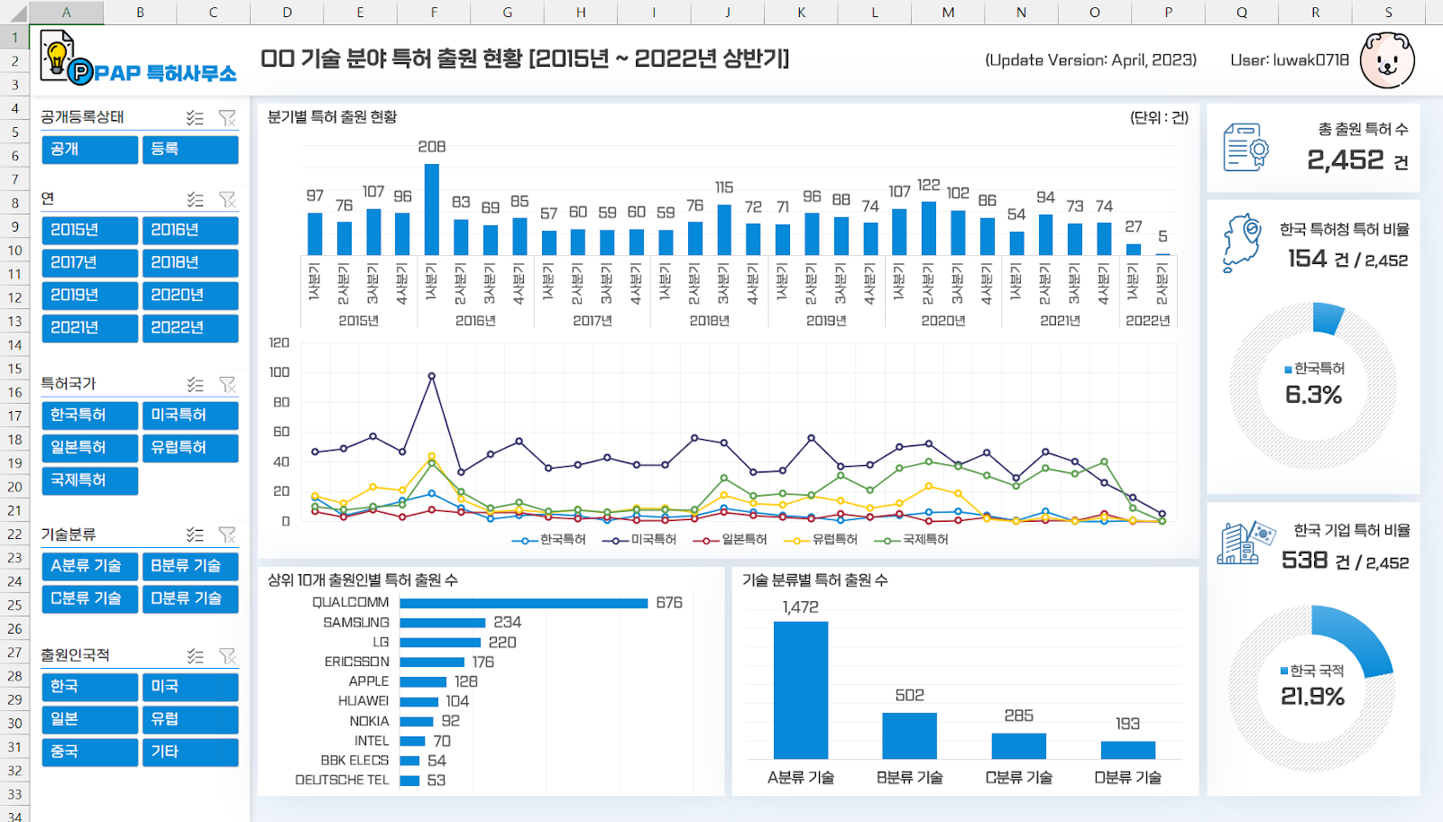1443x822 pixels.
Task: Clear the 출원인국적 slicer filter
Action: tap(227, 656)
